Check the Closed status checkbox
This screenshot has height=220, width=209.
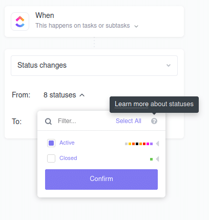[x=51, y=158]
